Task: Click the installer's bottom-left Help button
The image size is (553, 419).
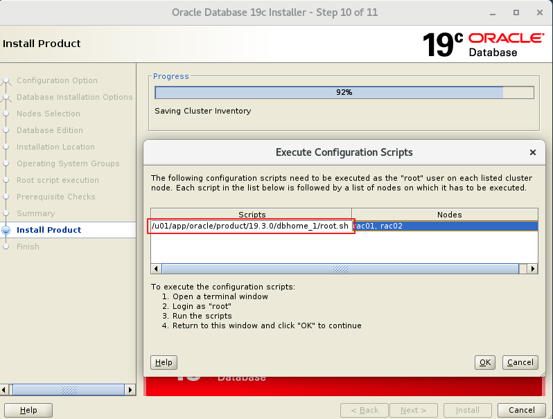Action: click(28, 410)
